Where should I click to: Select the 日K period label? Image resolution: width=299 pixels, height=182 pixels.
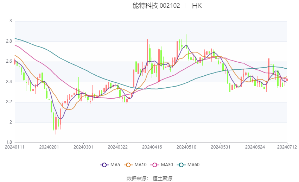pyautogui.click(x=197, y=6)
